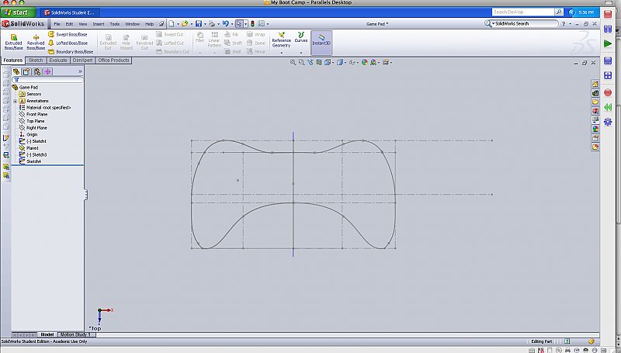The width and height of the screenshot is (621, 353).
Task: Toggle the Instant3D button
Action: click(x=321, y=41)
